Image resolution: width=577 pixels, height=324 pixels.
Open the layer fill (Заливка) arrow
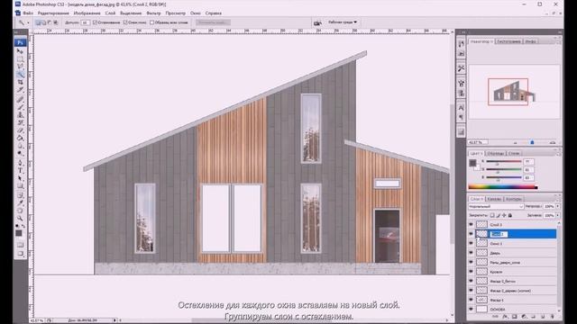click(558, 215)
